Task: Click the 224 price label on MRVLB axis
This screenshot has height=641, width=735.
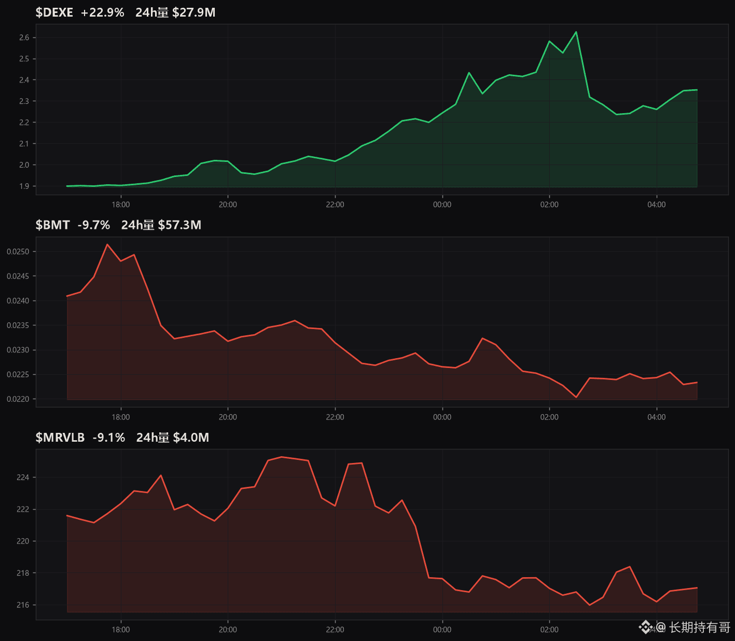Action: (23, 478)
